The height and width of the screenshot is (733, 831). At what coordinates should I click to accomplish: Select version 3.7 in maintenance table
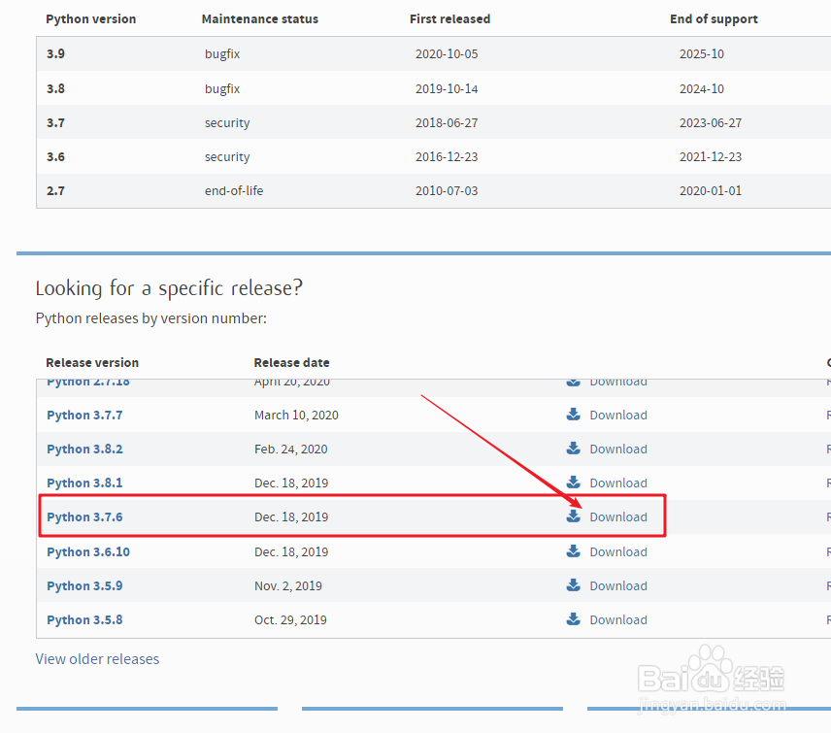pyautogui.click(x=55, y=122)
